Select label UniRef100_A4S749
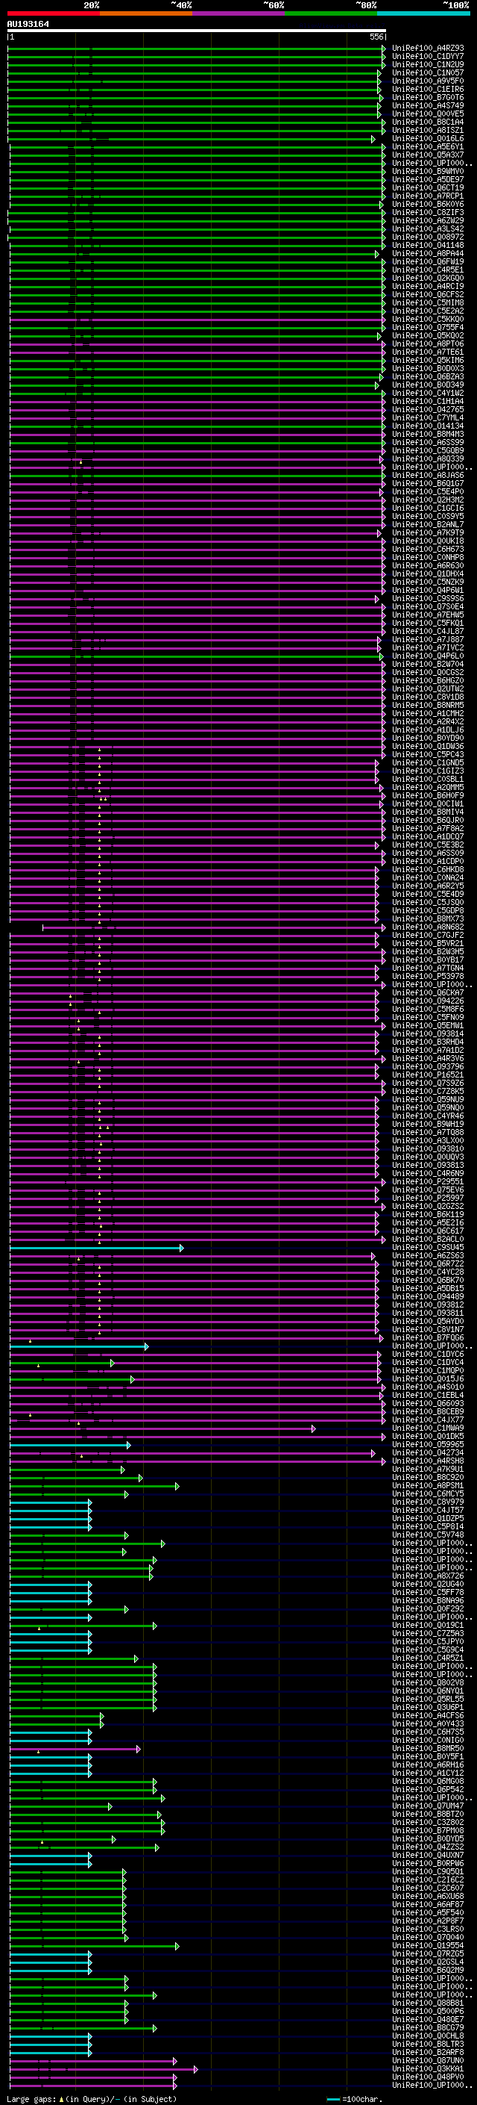This screenshot has height=2105, width=477. click(x=428, y=105)
